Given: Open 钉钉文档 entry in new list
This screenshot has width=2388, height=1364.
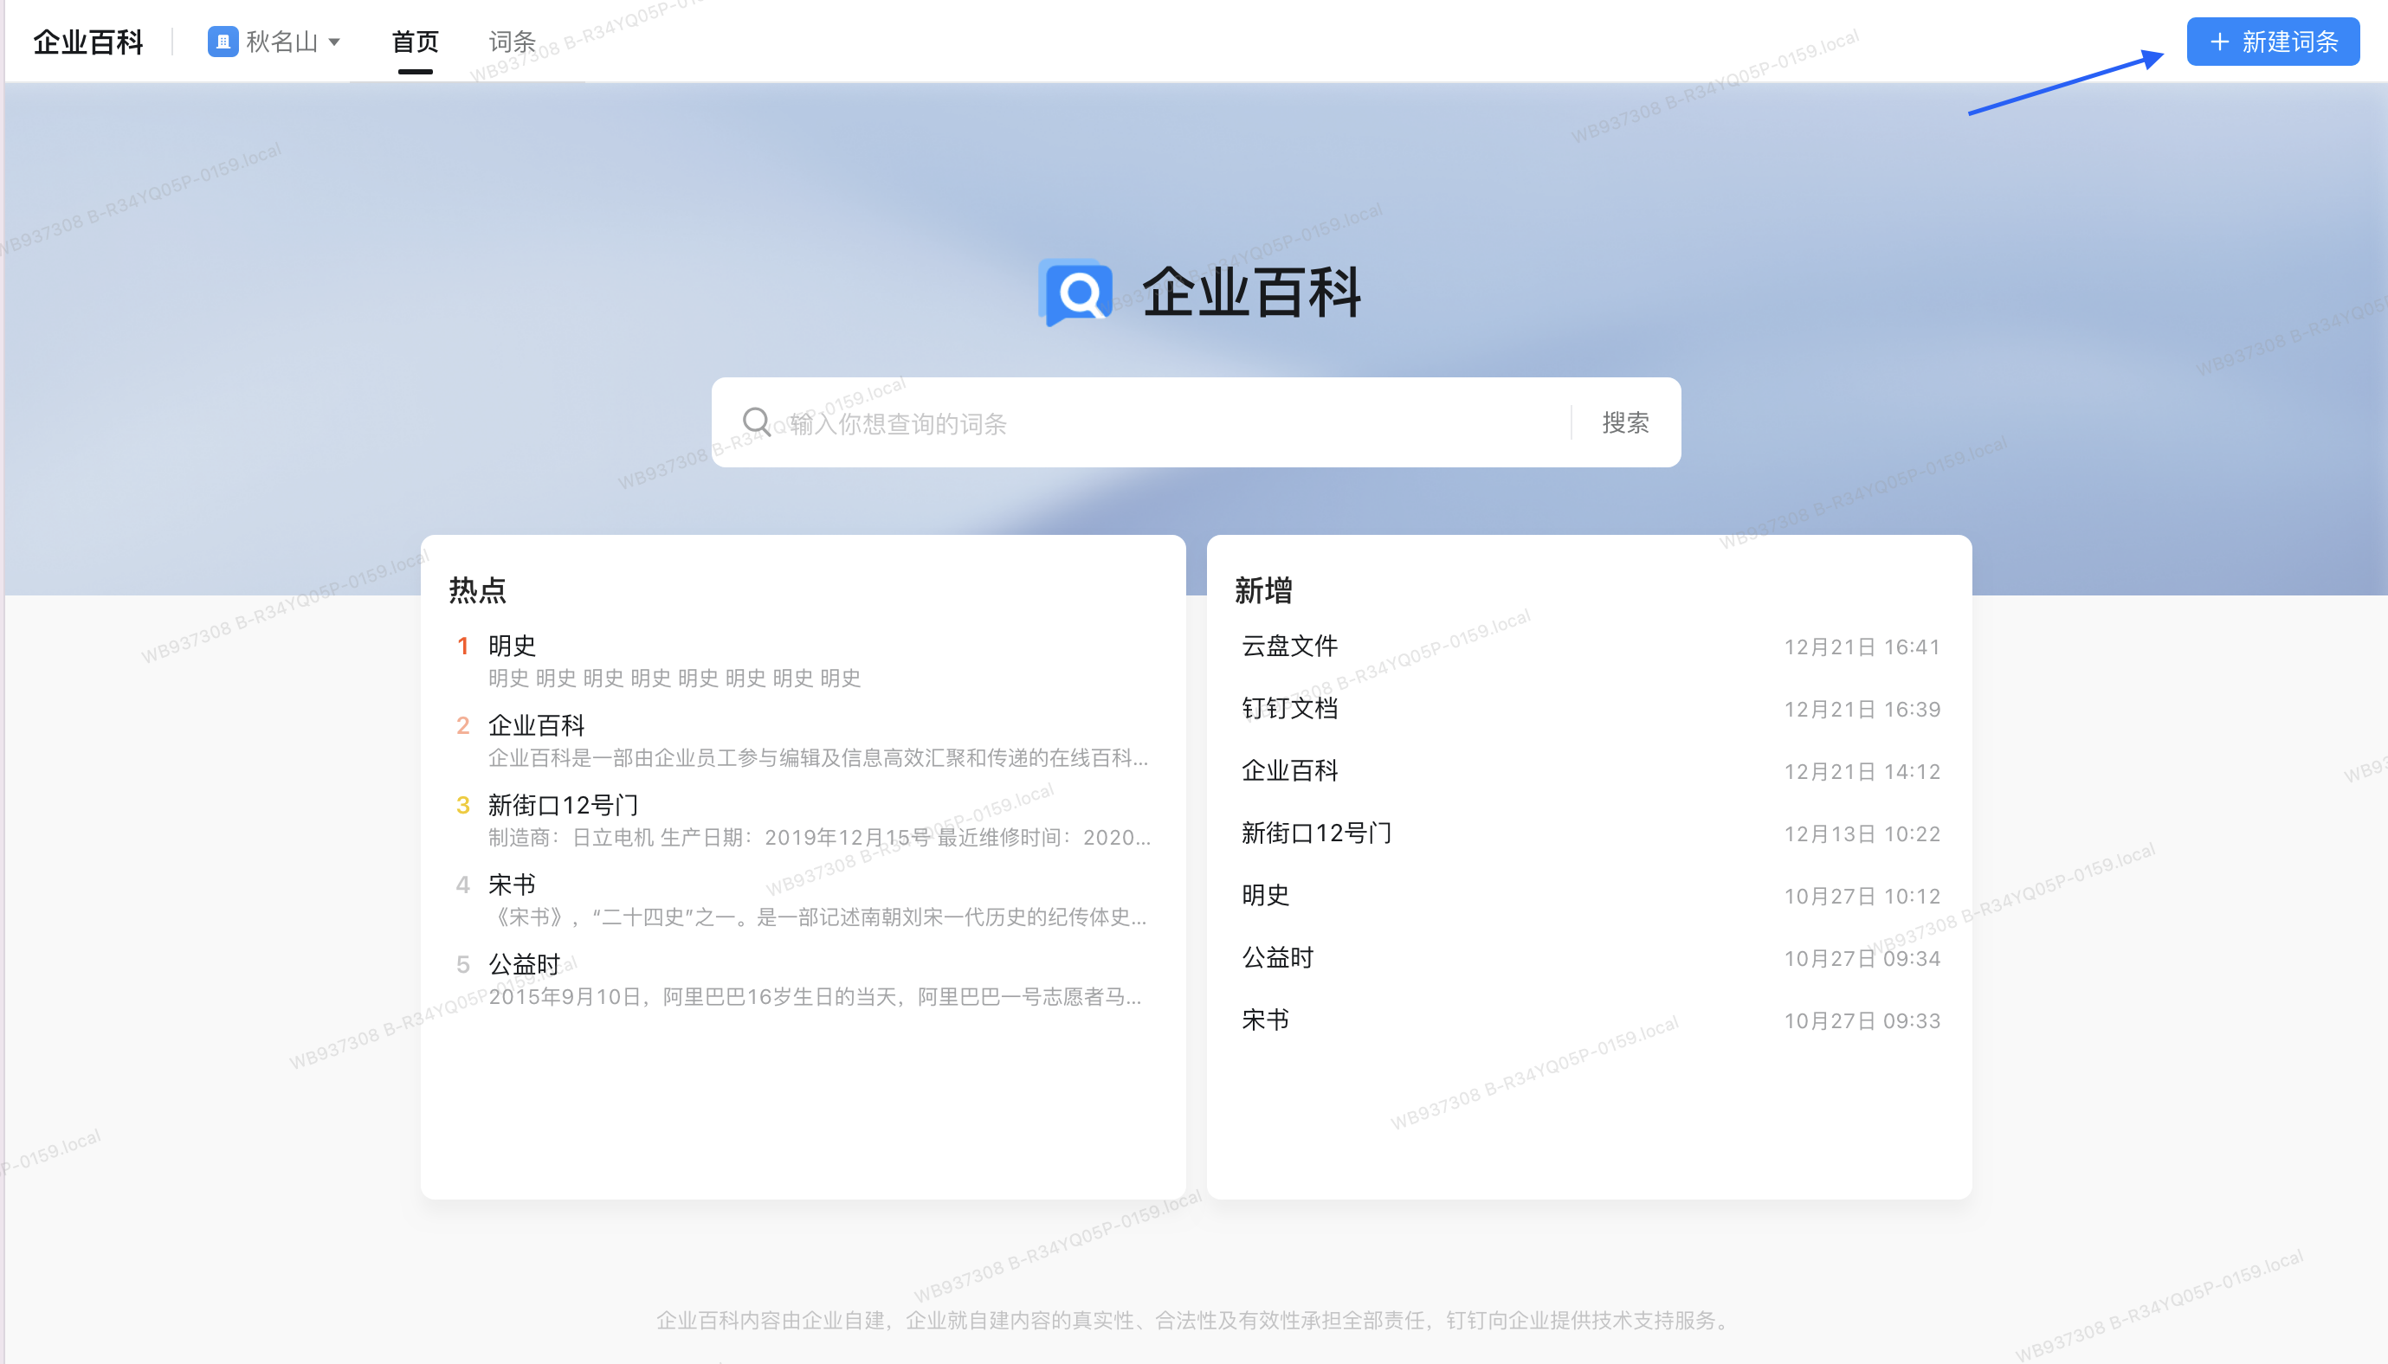Looking at the screenshot, I should point(1288,708).
